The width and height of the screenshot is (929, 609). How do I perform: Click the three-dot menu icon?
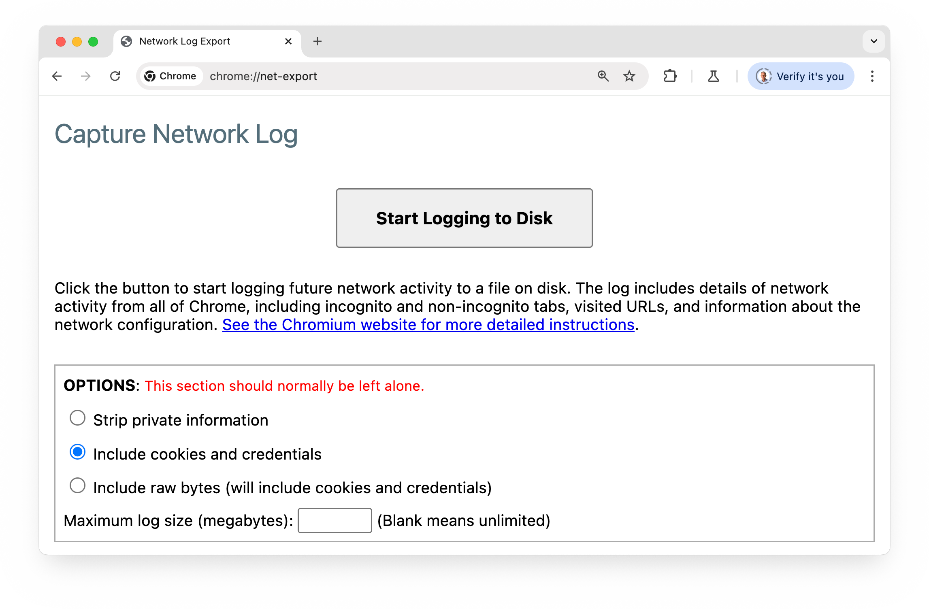tap(872, 76)
